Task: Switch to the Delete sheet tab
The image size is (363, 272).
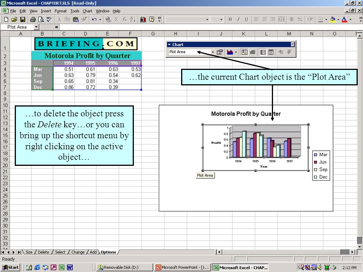Action: (43, 252)
